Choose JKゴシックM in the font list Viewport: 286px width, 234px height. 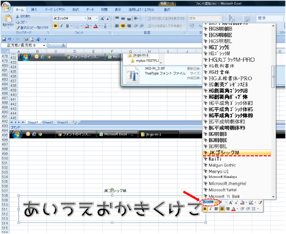[237, 153]
